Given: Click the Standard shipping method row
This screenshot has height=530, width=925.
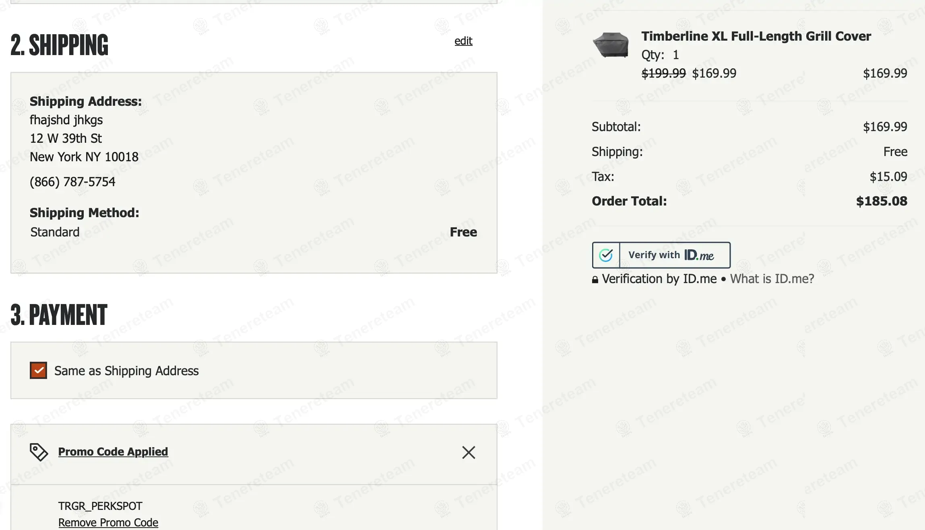Looking at the screenshot, I should (x=55, y=232).
